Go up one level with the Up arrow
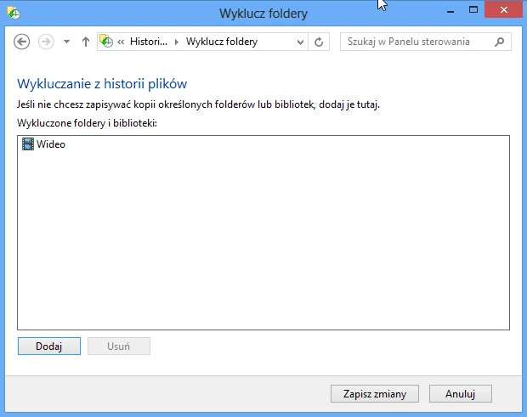 point(86,42)
